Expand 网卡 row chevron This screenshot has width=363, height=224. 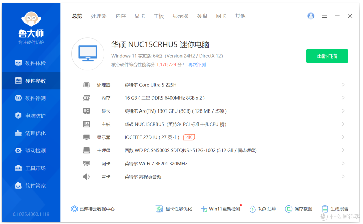(x=343, y=164)
